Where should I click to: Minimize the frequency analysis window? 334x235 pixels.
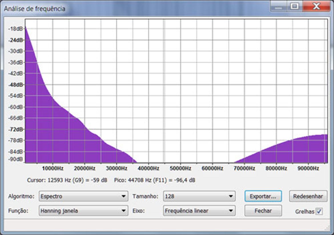(x=278, y=6)
